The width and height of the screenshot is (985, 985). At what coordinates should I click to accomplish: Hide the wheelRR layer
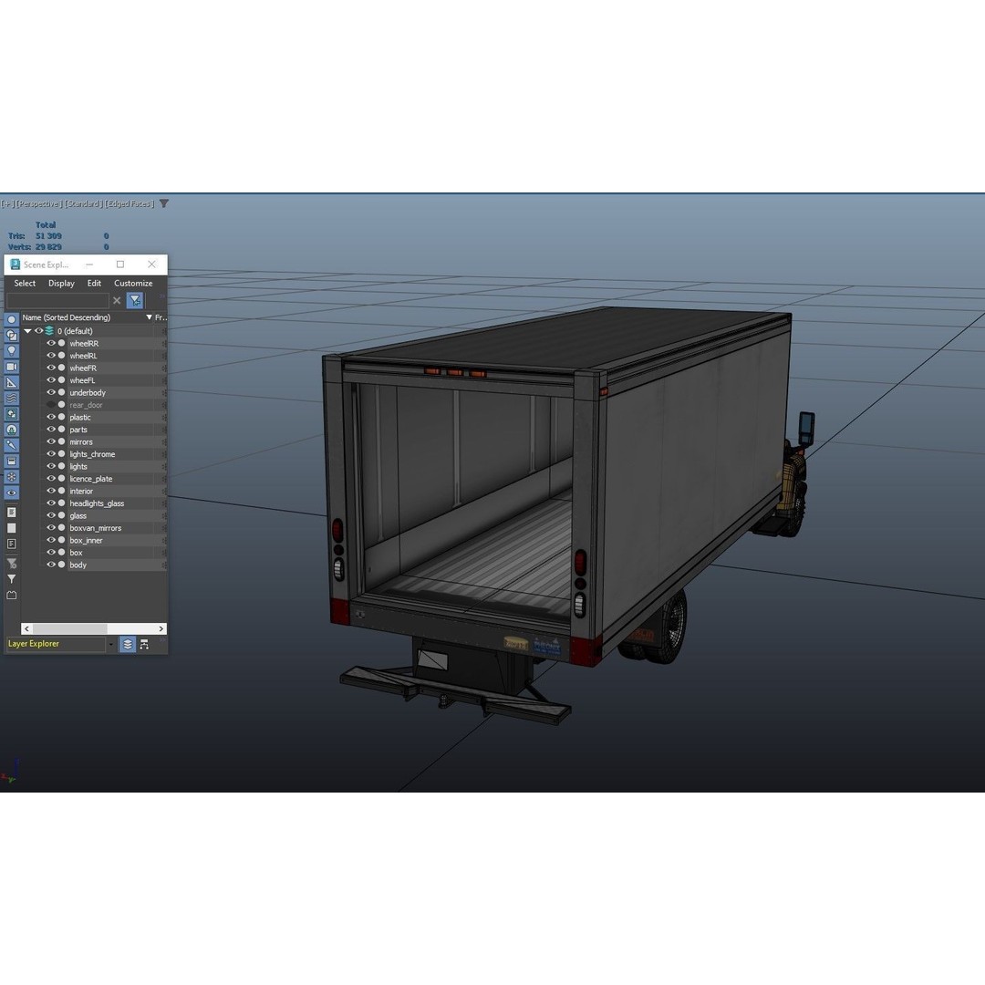[x=49, y=343]
